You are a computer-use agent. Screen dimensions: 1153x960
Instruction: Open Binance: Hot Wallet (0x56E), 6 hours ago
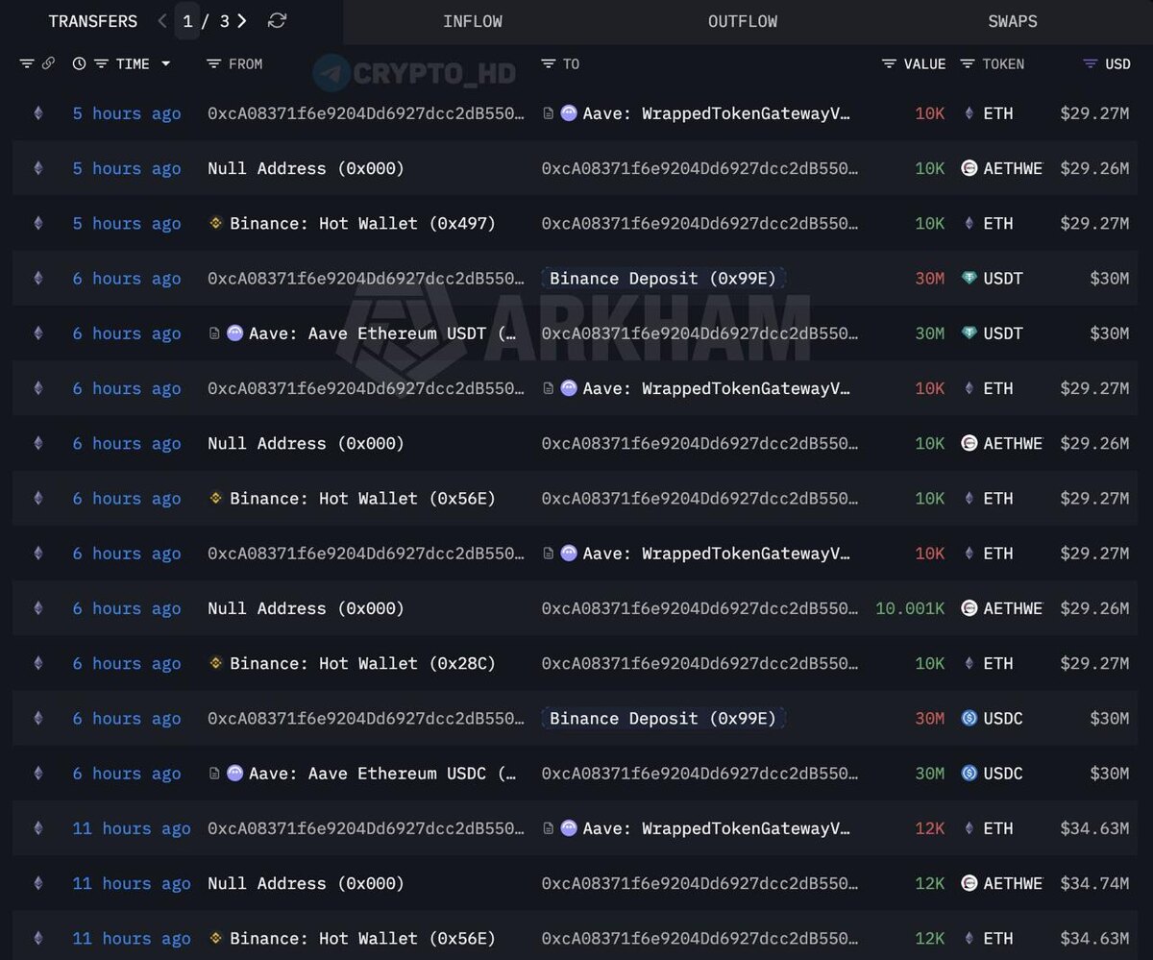pos(362,499)
